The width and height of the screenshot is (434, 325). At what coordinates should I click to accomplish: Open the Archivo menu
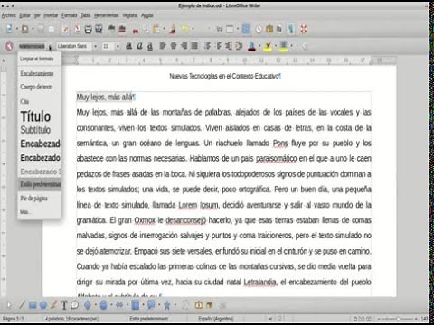point(9,15)
